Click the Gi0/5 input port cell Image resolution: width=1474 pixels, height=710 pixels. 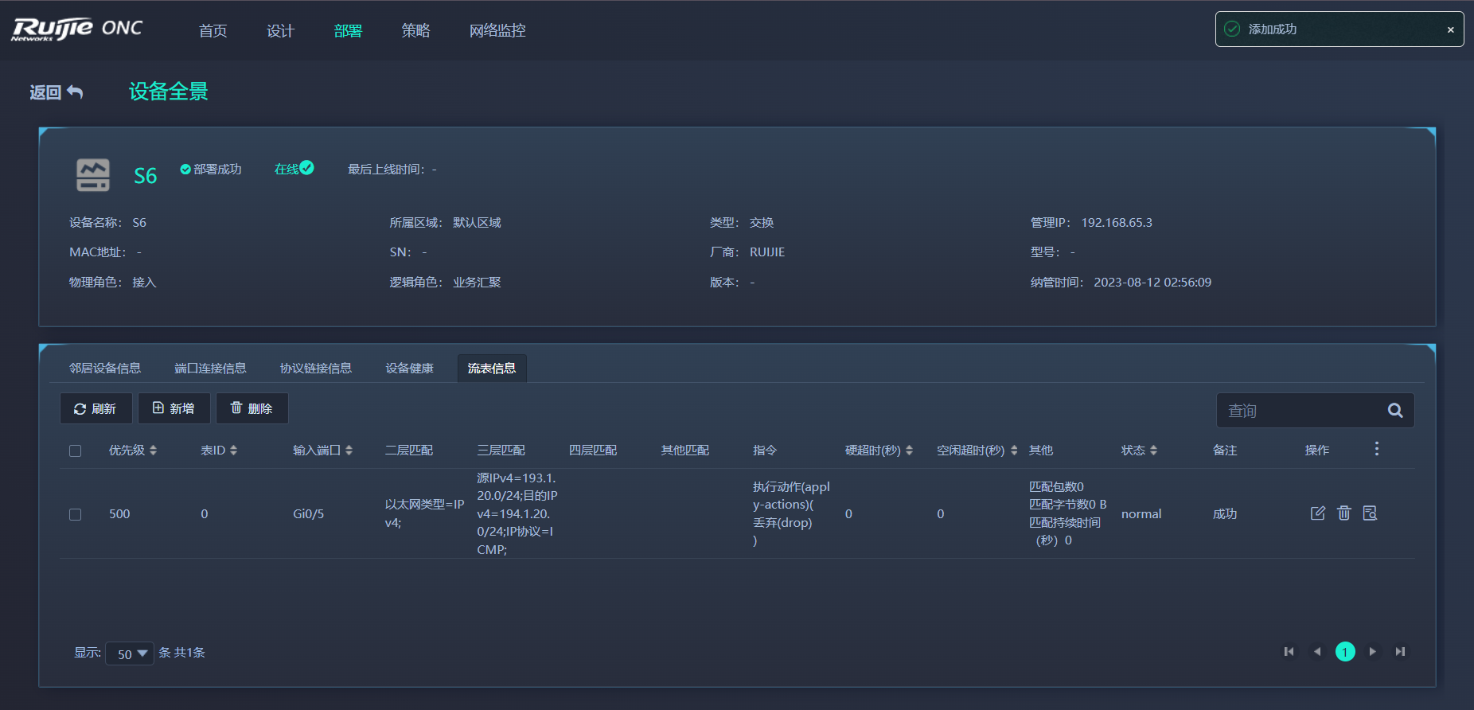(x=309, y=514)
